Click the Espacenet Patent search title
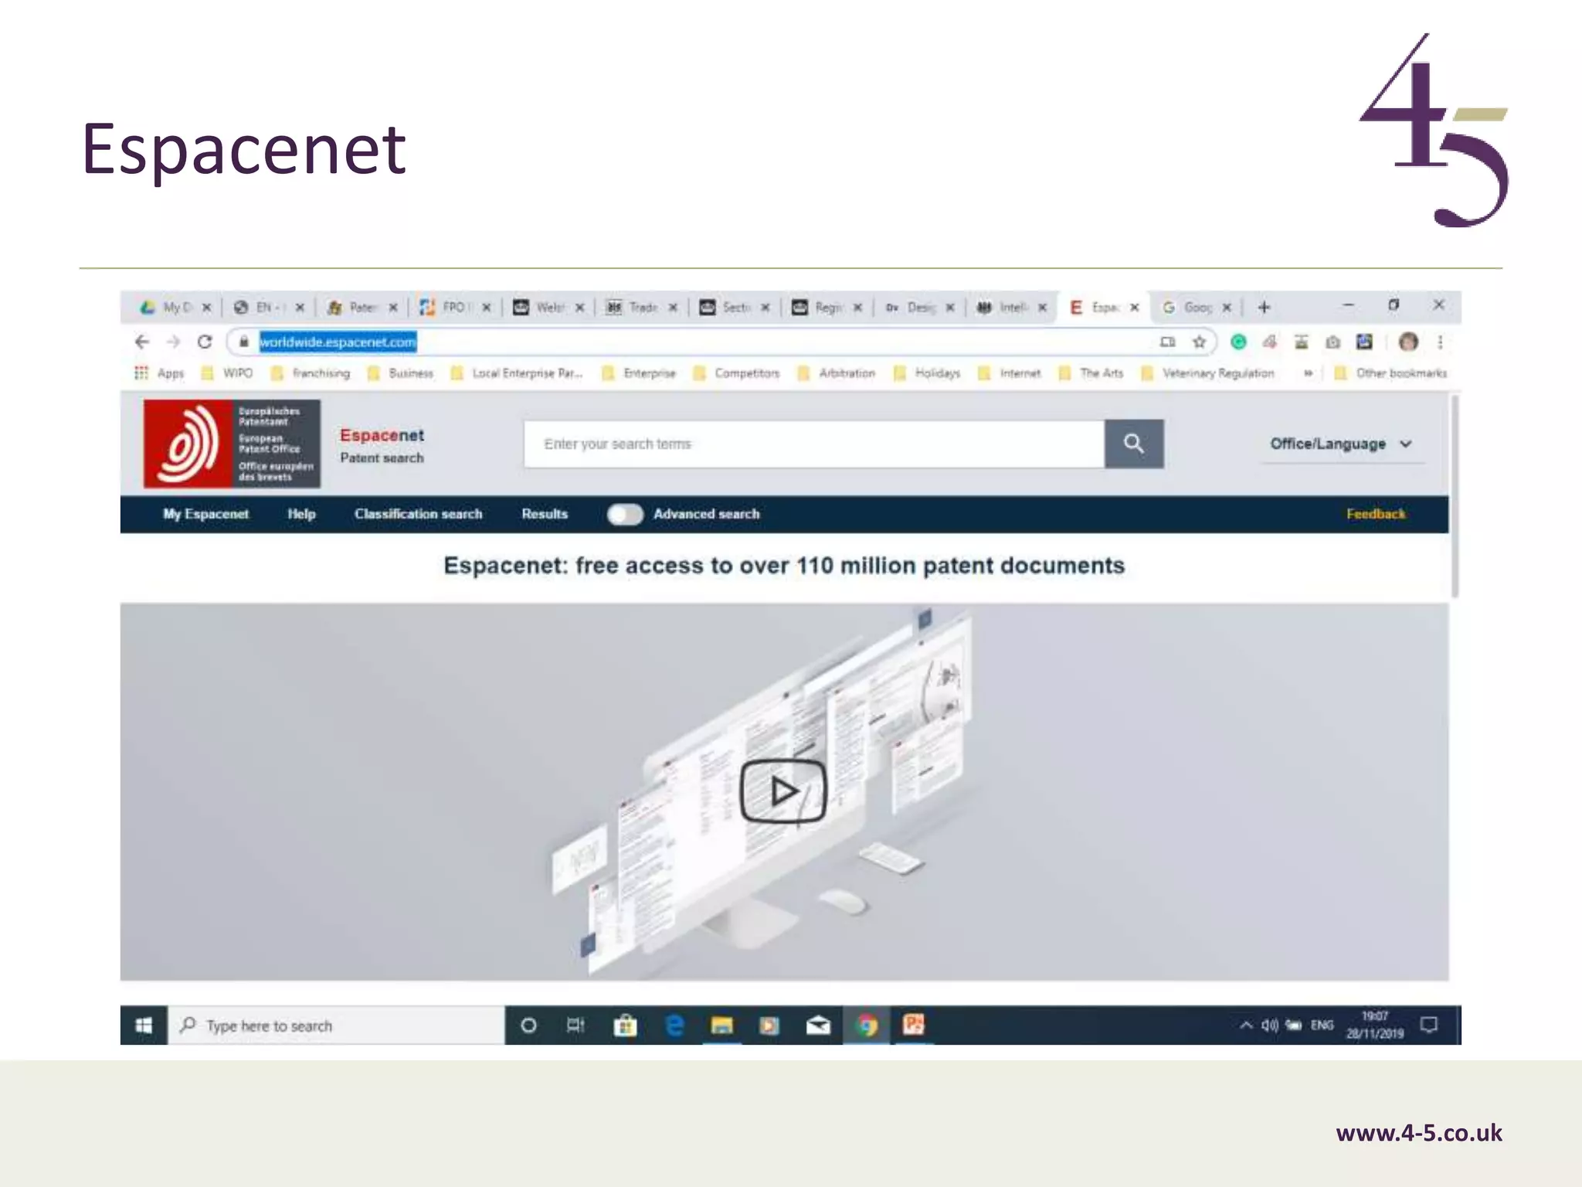 382,446
